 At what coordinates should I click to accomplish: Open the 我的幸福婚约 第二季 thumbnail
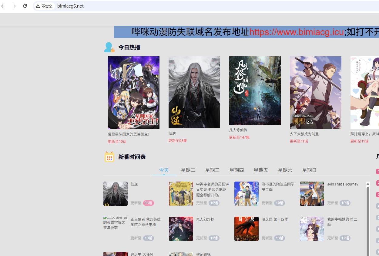312,229
